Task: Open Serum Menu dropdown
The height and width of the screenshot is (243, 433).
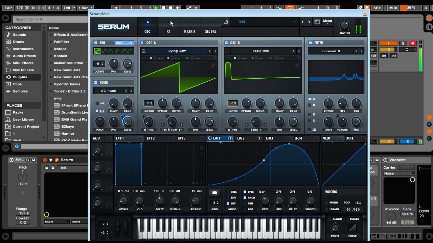Action: tap(327, 22)
